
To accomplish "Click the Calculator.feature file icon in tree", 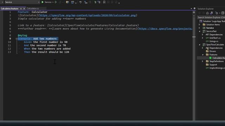I will tap(210, 58).
